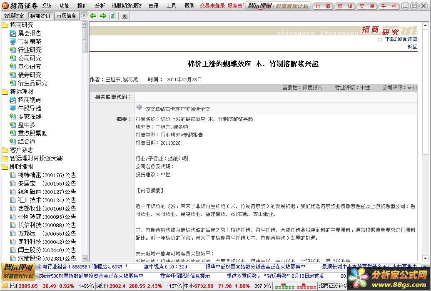Click document icon beside 汇川技术 公告
Viewport: 431px width, 291px height.
[12, 200]
